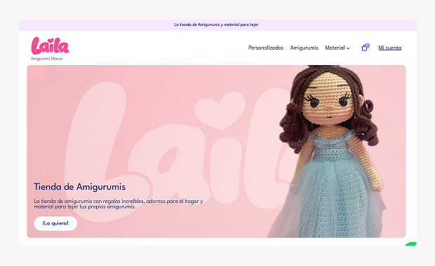Click the ¡Lo quiero! button
Screen dimensions: 435x266
(x=55, y=223)
